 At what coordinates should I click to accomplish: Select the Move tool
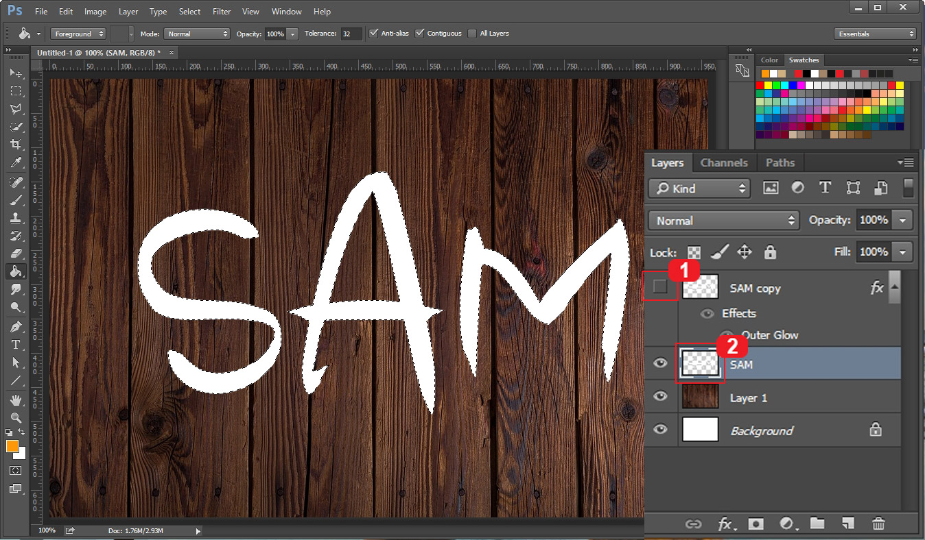click(x=15, y=74)
